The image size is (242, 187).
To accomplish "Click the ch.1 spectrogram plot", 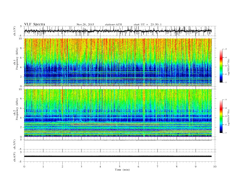I will coord(118,62).
